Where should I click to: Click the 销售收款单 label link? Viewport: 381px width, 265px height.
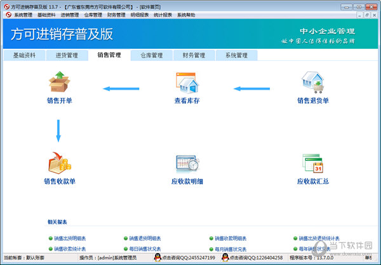(60, 181)
